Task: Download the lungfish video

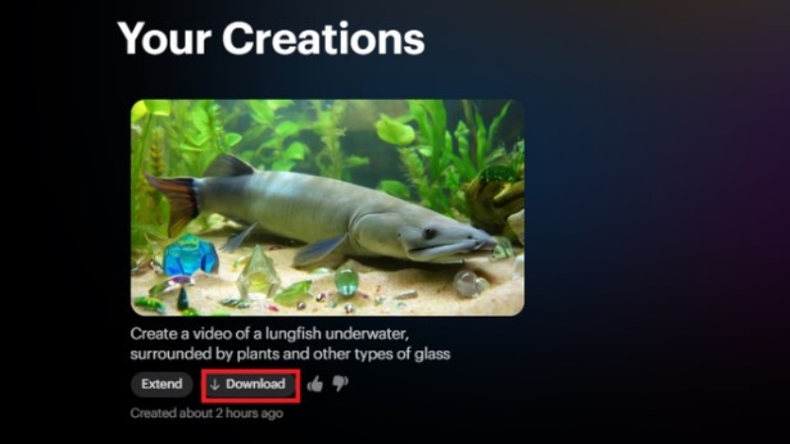Action: (251, 385)
